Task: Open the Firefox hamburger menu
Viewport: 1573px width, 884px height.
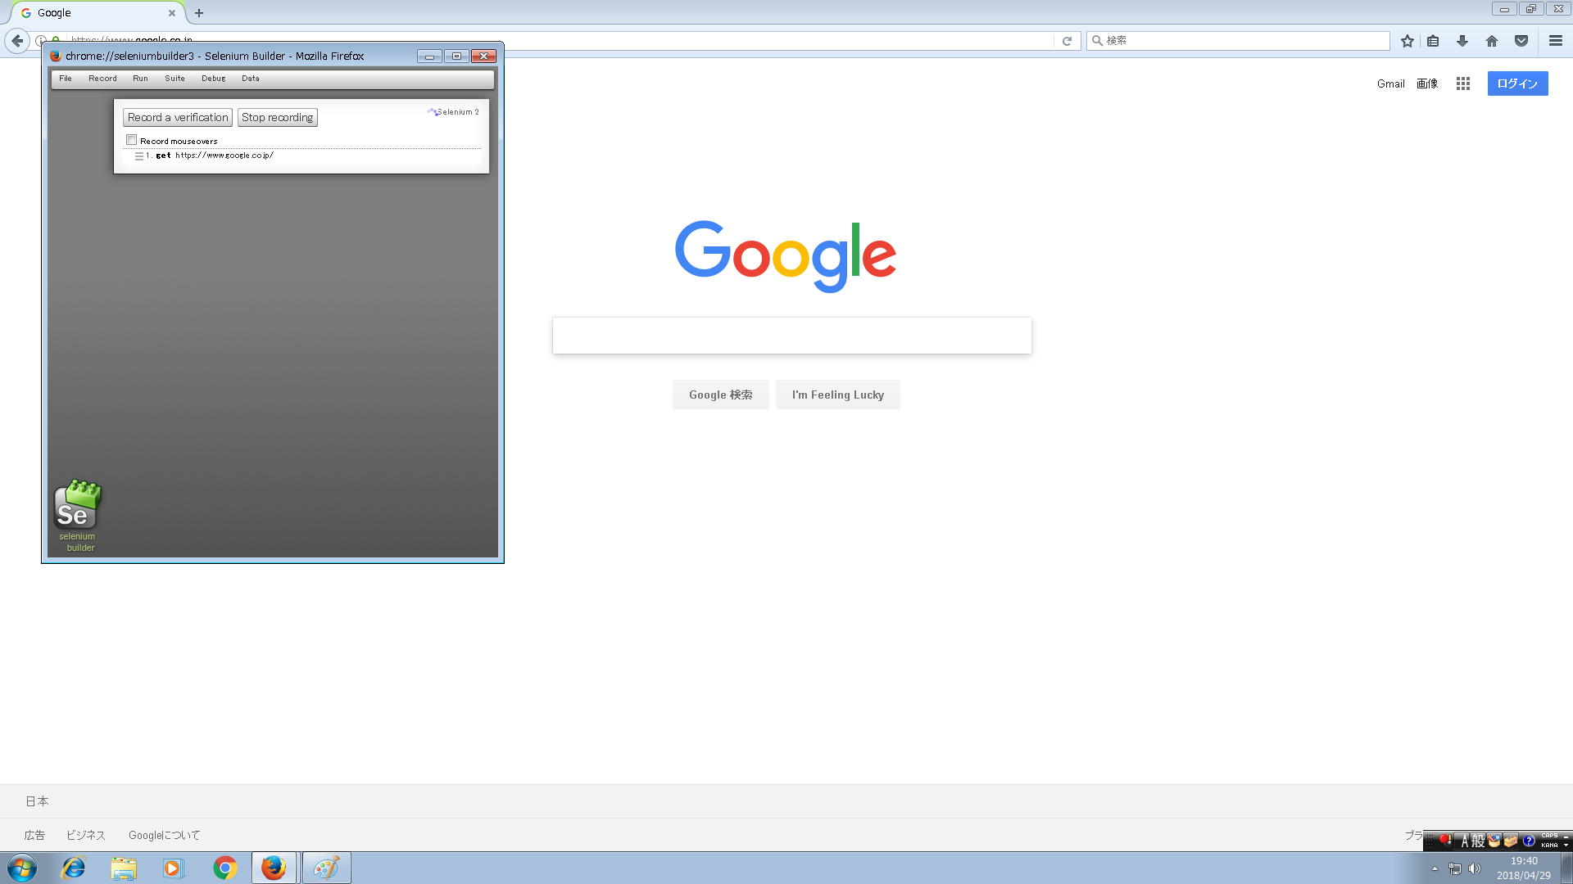Action: 1556,41
